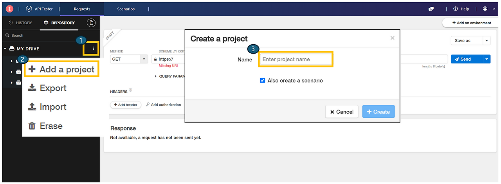Click the Add authorization link
Viewport: 501px width, 184px height.
[163, 105]
